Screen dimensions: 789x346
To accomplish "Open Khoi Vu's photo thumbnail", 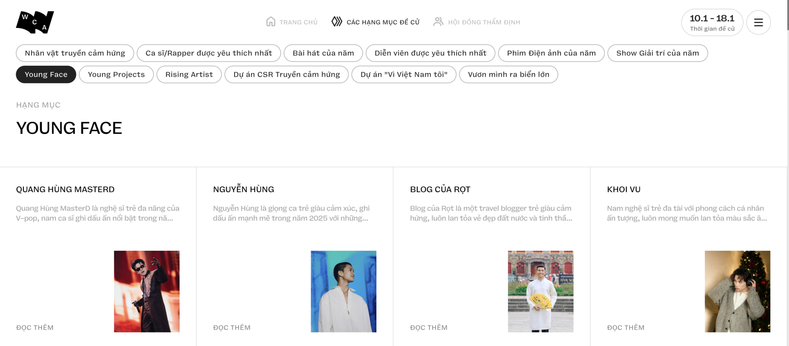I will point(737,291).
